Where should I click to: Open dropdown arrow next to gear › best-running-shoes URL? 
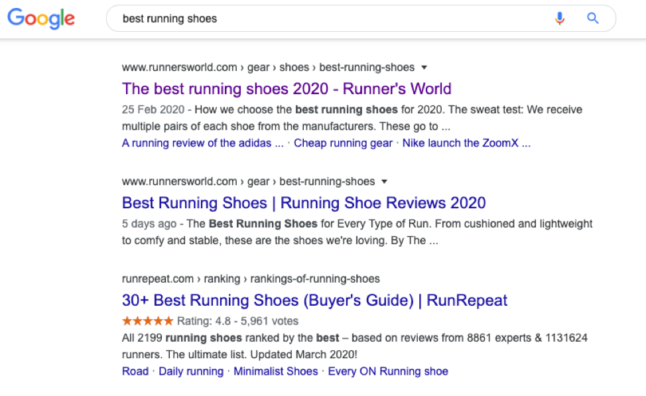(385, 182)
